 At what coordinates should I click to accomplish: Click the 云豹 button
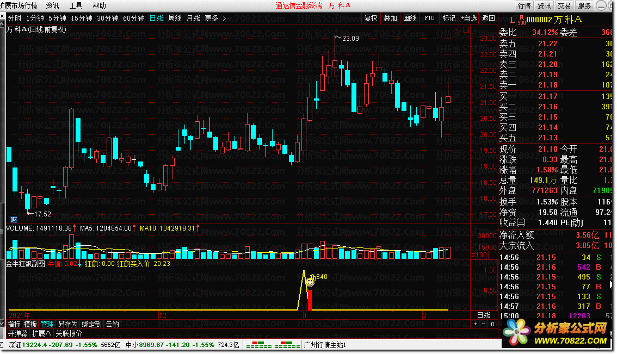click(112, 324)
